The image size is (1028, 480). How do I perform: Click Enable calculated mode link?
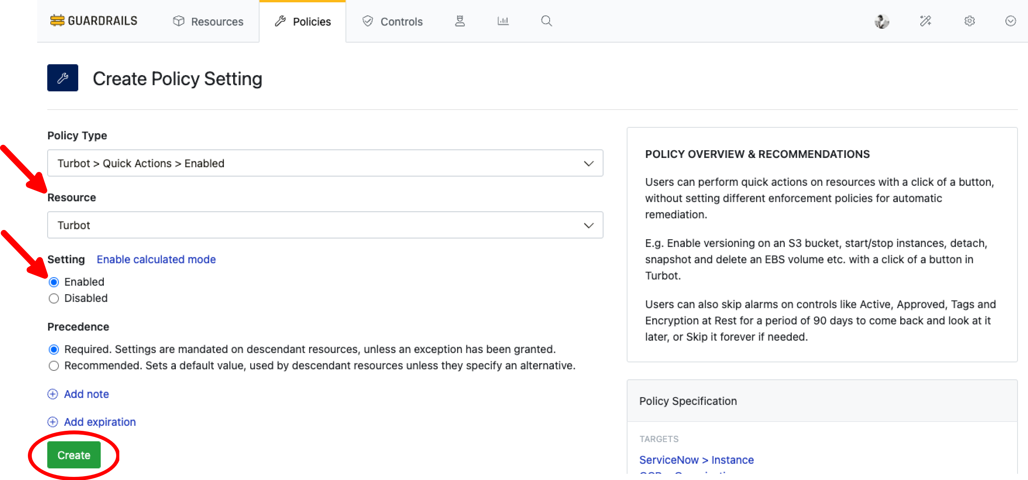coord(156,259)
